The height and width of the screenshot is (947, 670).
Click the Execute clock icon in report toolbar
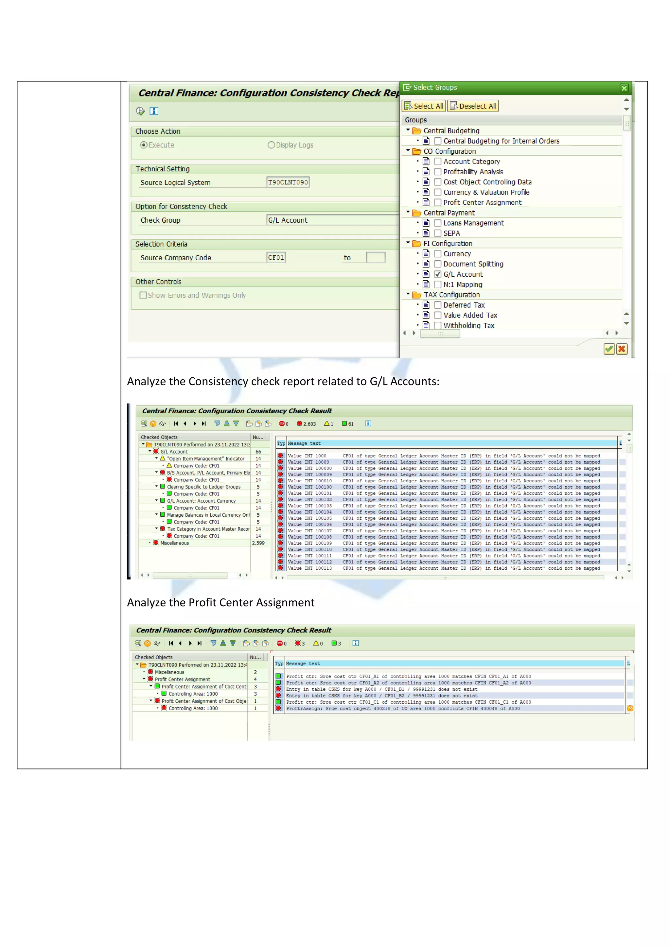click(x=140, y=111)
